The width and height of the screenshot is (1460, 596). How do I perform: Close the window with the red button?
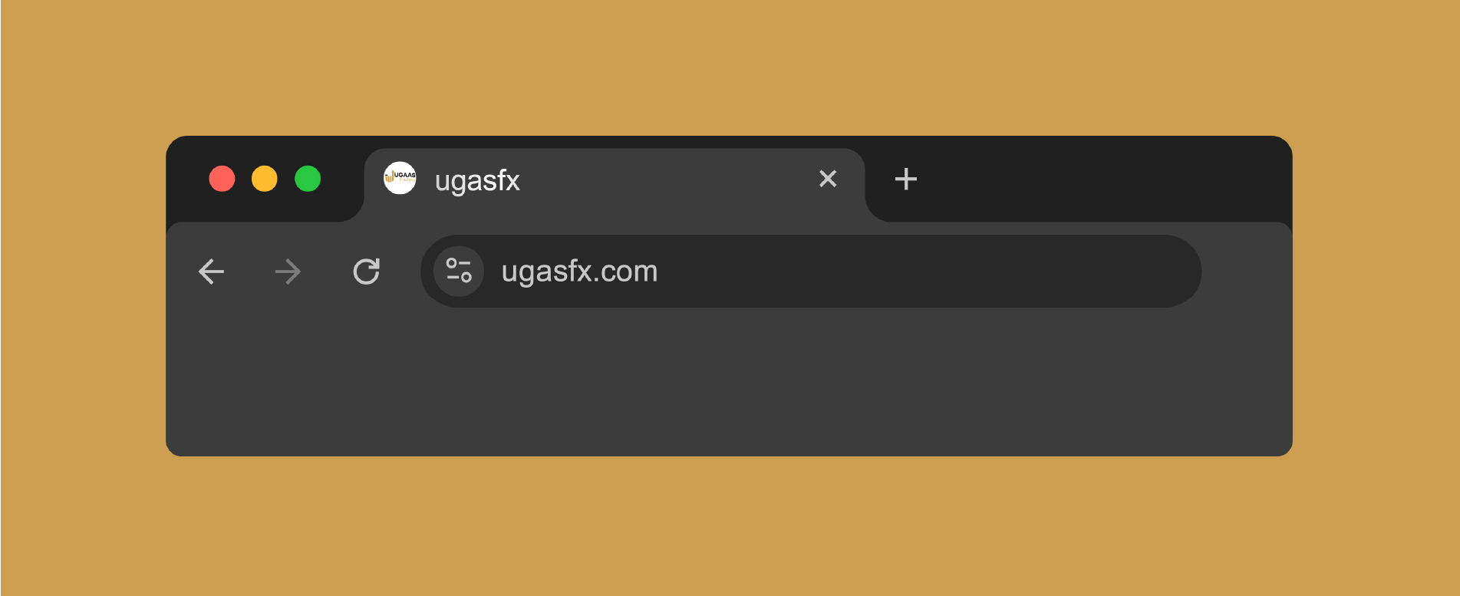point(222,179)
